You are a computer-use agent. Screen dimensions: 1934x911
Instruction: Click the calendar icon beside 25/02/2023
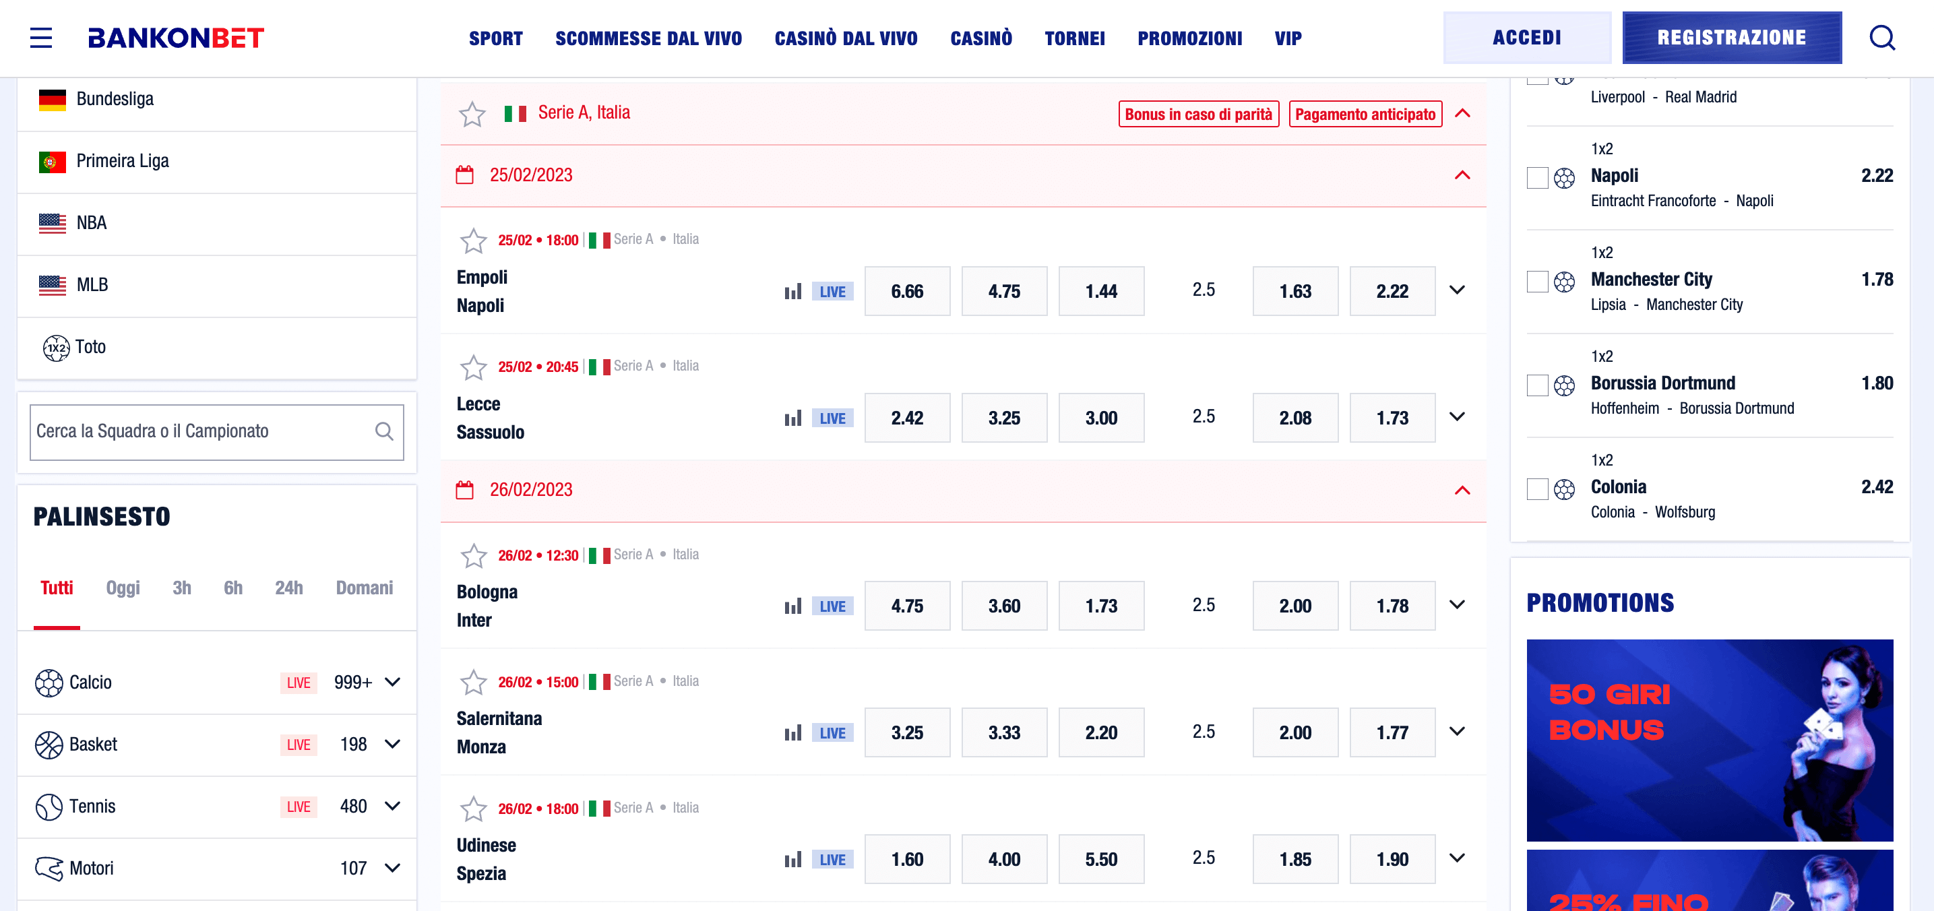tap(465, 174)
